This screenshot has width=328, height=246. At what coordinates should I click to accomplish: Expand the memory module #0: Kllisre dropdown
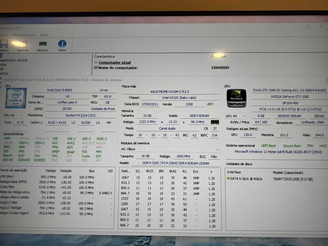(x=170, y=149)
